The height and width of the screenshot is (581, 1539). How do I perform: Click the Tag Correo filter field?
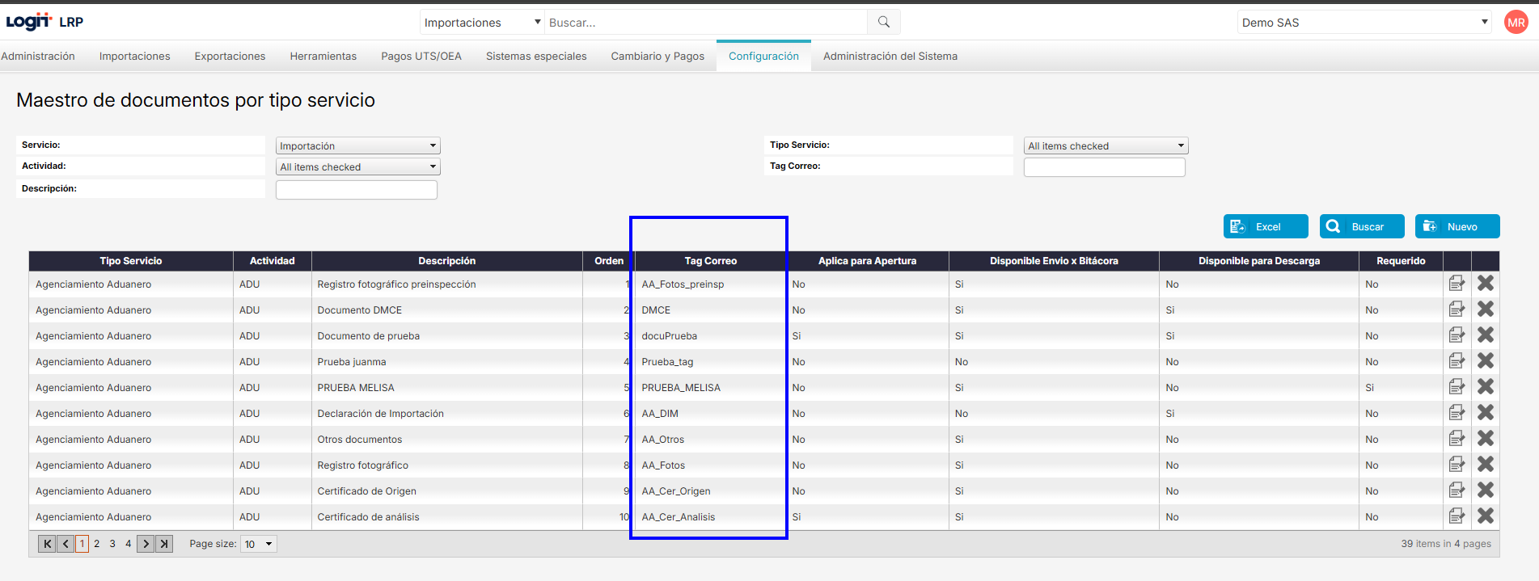(1105, 167)
